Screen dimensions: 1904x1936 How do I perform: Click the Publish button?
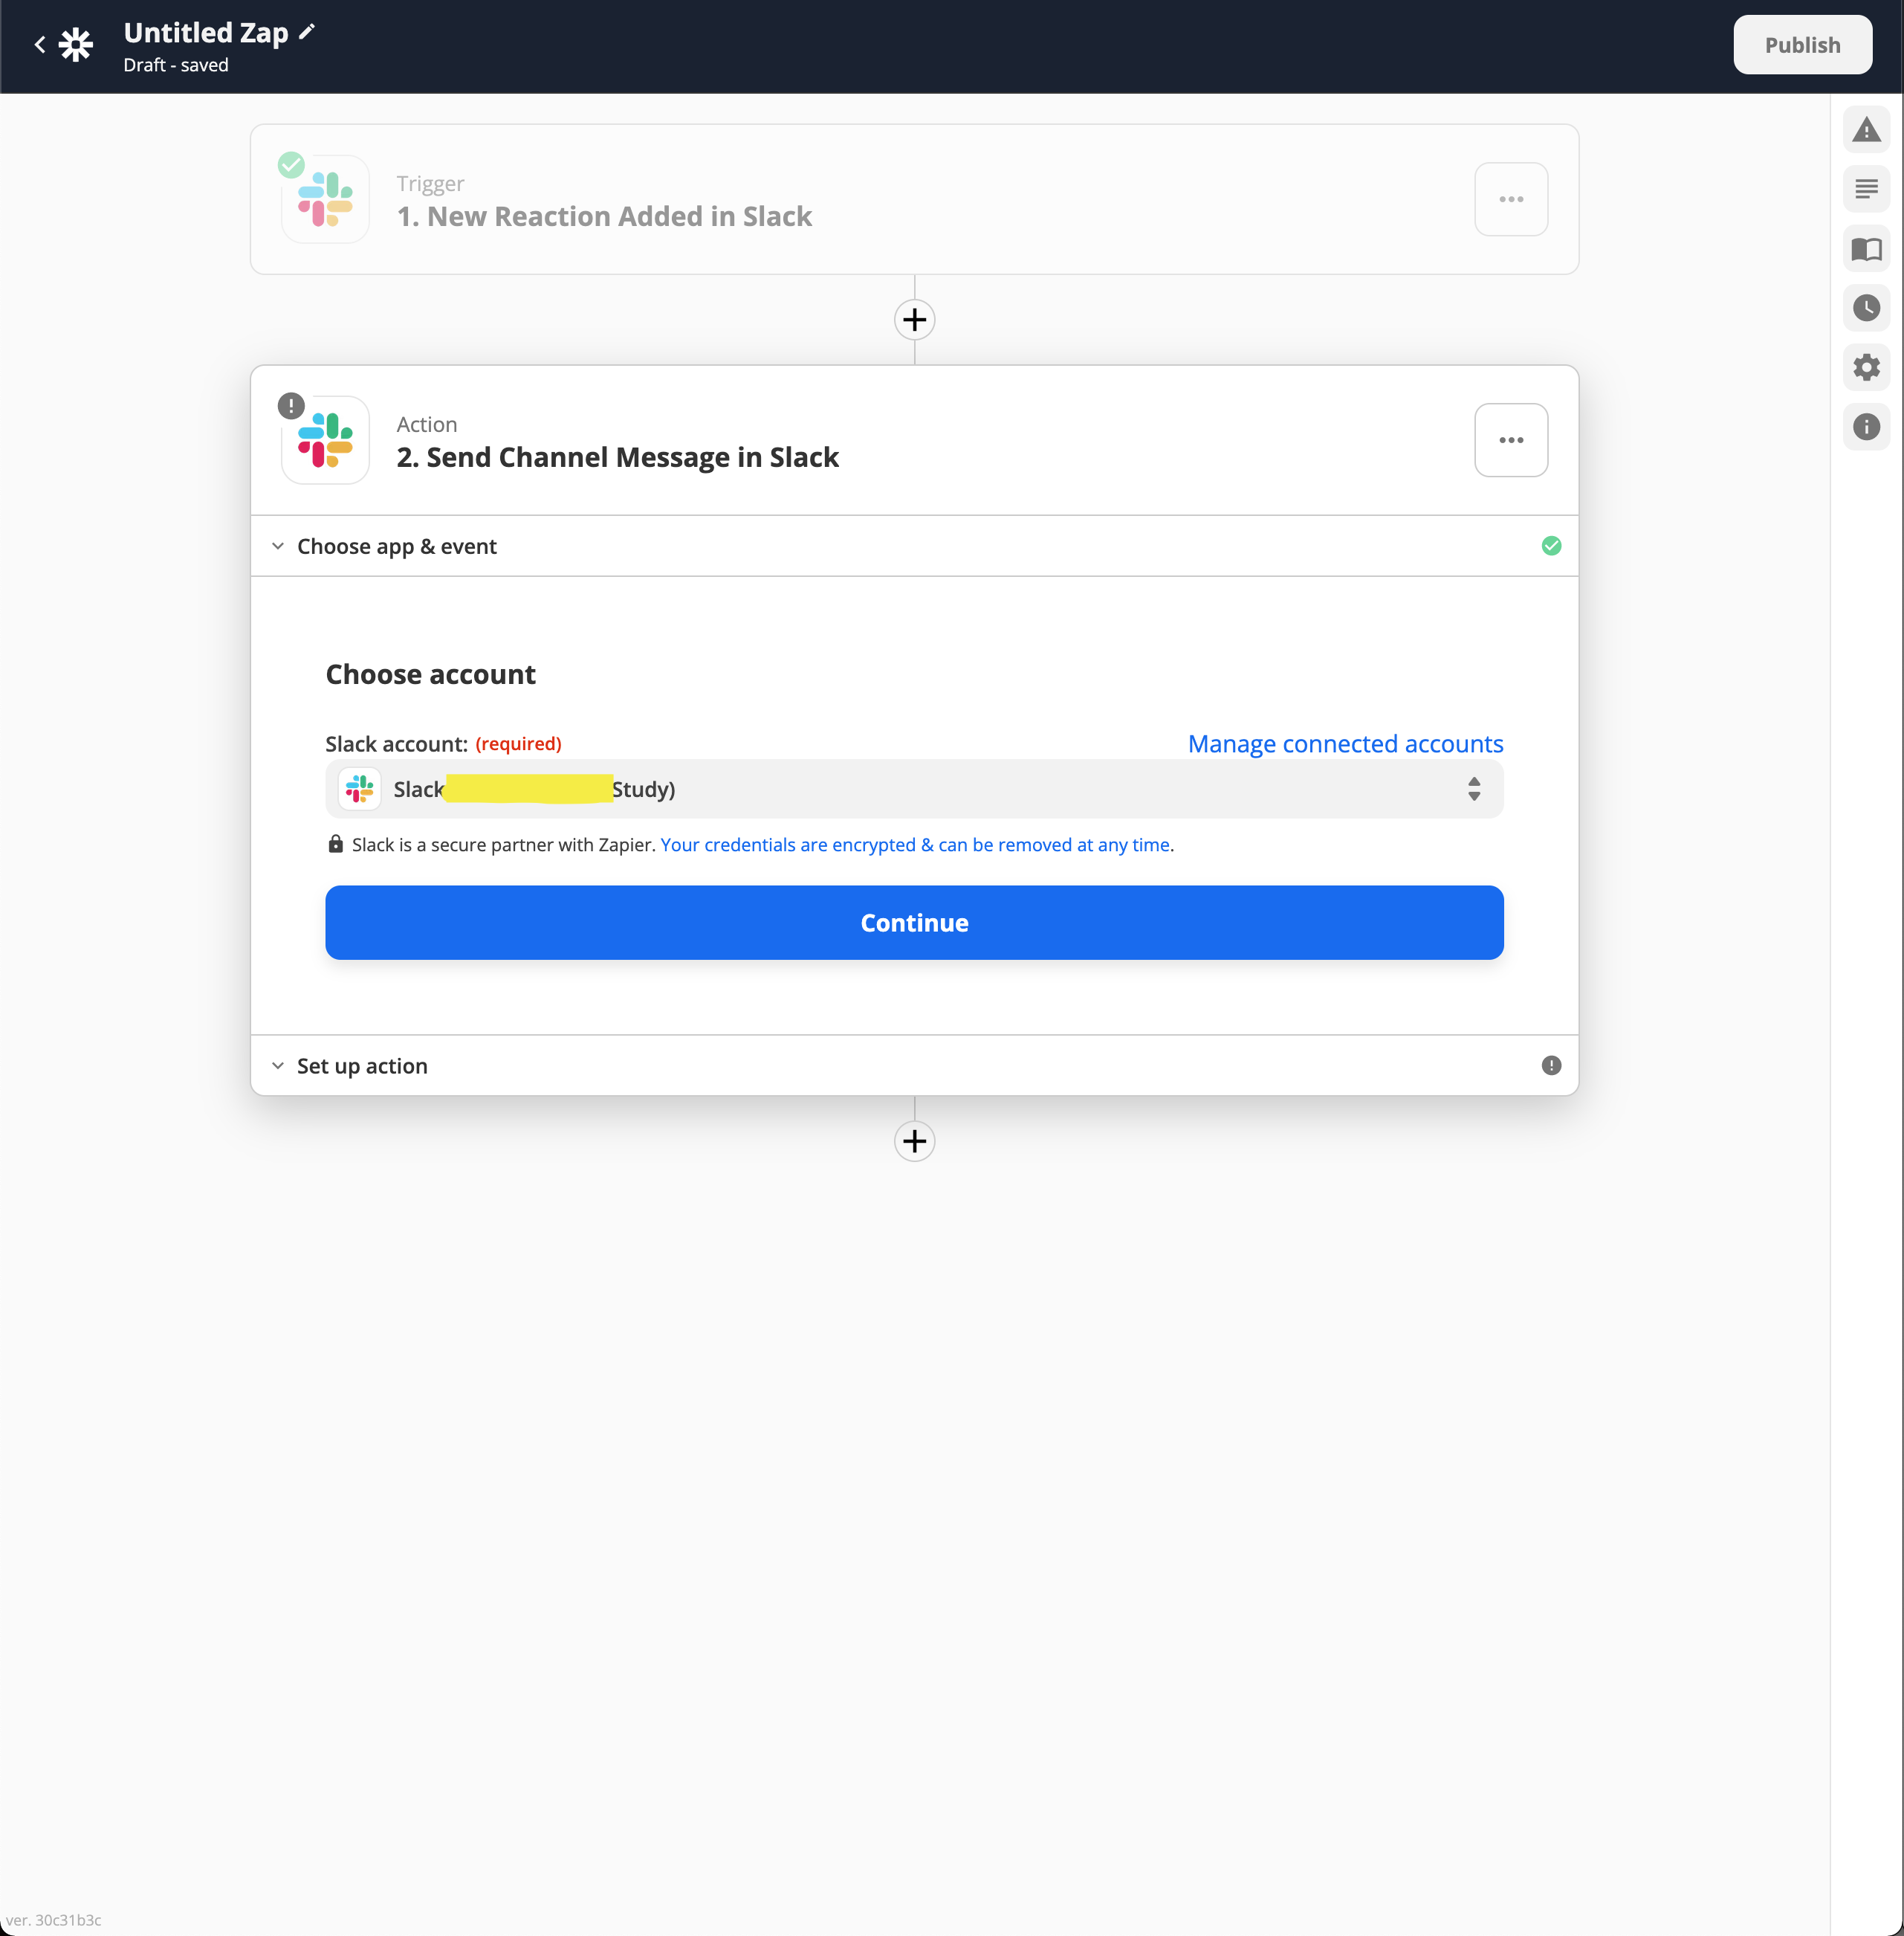click(1801, 45)
